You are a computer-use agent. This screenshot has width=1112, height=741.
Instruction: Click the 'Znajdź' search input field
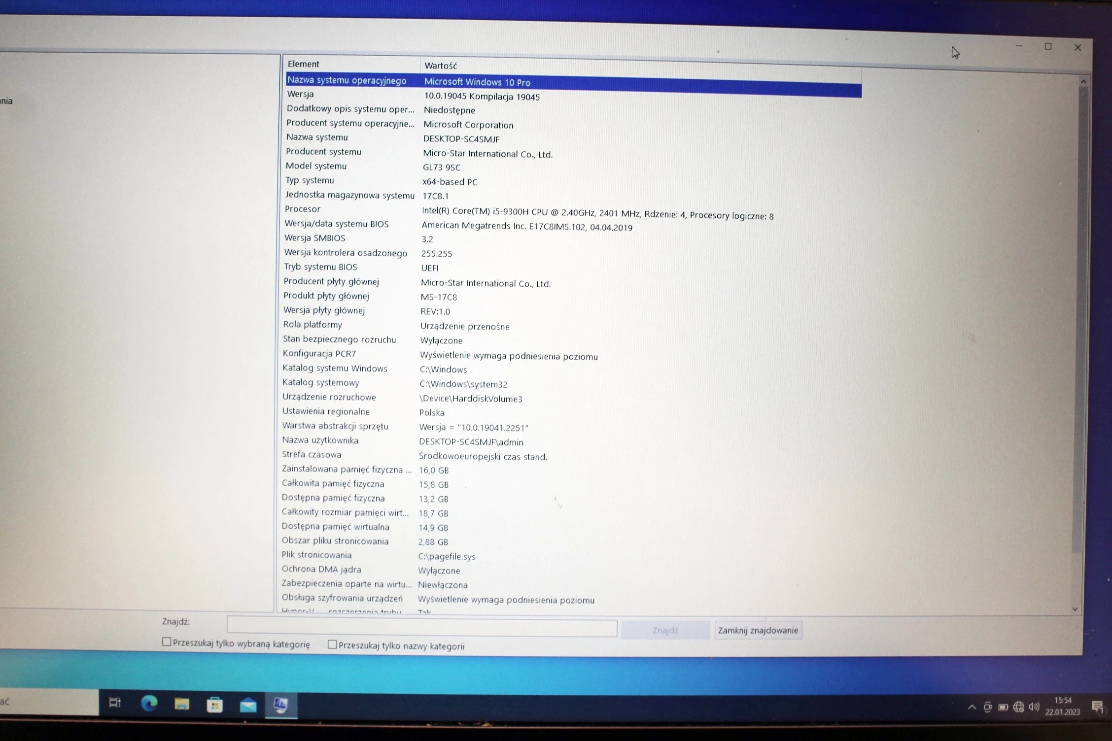[422, 627]
